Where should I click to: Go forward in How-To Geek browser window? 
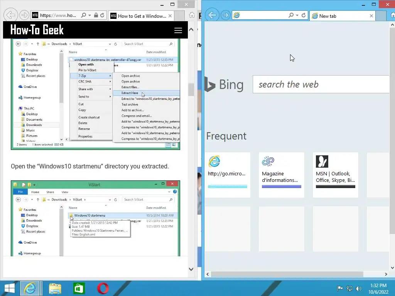click(24, 15)
